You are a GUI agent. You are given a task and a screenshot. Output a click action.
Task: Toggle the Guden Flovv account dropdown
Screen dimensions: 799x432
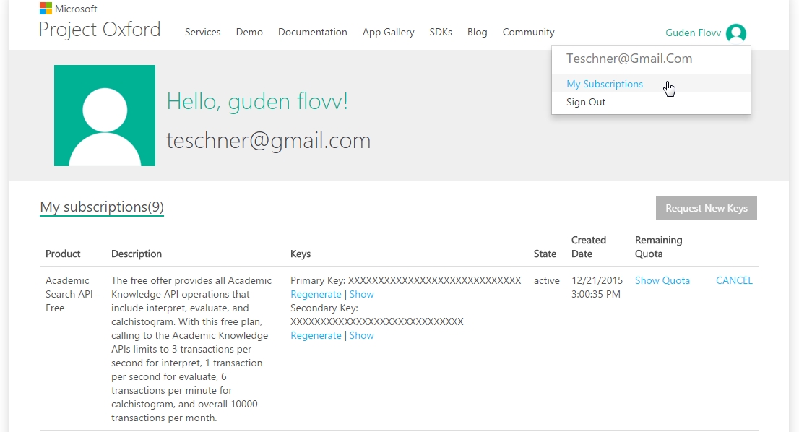[693, 33]
